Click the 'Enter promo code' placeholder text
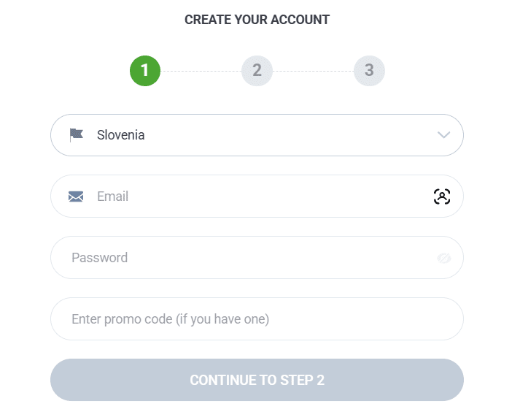Screen dimensions: 520x420 (171, 319)
